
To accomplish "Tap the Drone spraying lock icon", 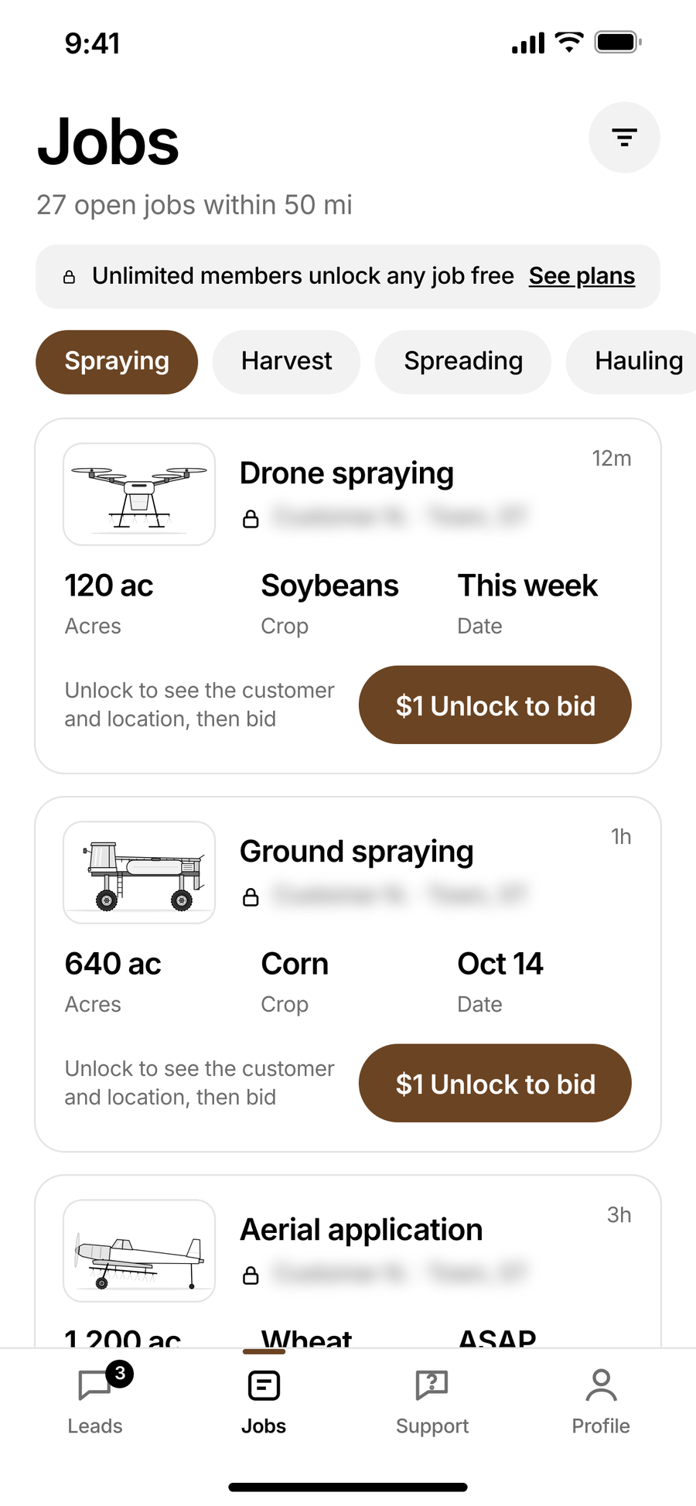I will 251,518.
